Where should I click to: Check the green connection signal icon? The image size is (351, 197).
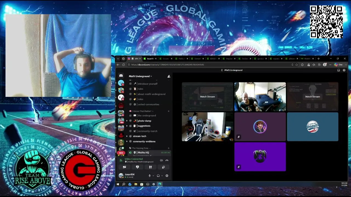coord(121,160)
